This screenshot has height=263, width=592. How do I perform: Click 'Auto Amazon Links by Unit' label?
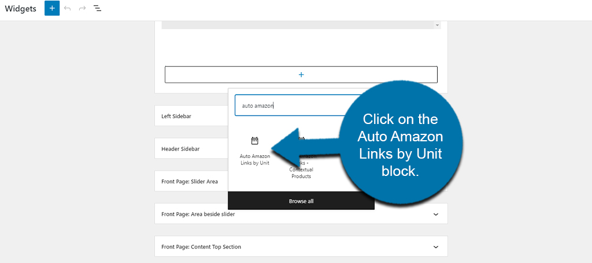point(255,160)
